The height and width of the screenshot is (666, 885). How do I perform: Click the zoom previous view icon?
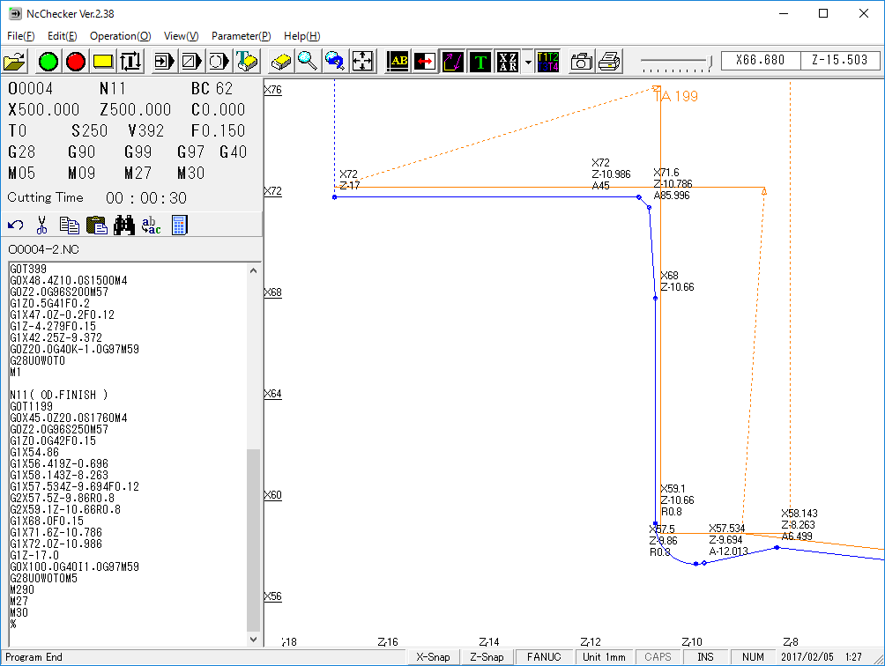335,61
